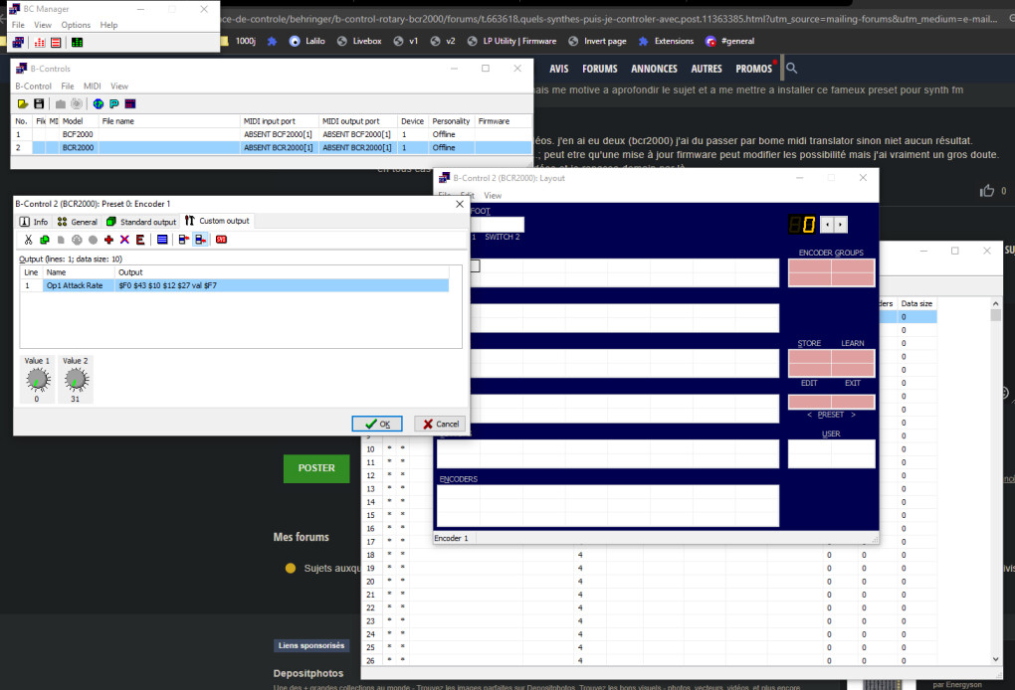1015x690 pixels.
Task: Open View menu in Layout window
Action: tap(493, 195)
